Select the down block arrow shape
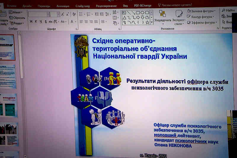 (x=142, y=17)
